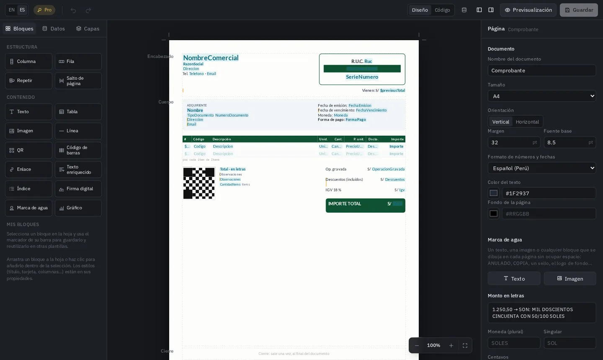This screenshot has height=360, width=603.
Task: Add a Texto content block
Action: 28,112
